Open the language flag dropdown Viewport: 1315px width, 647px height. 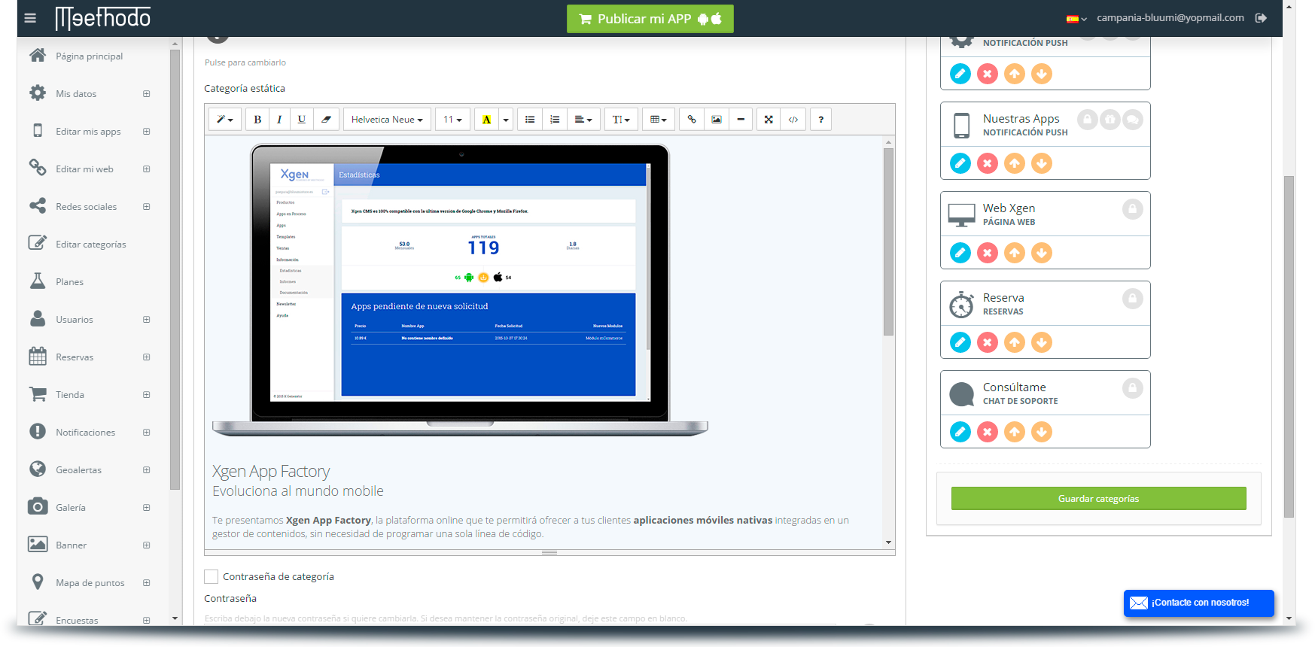tap(1076, 19)
